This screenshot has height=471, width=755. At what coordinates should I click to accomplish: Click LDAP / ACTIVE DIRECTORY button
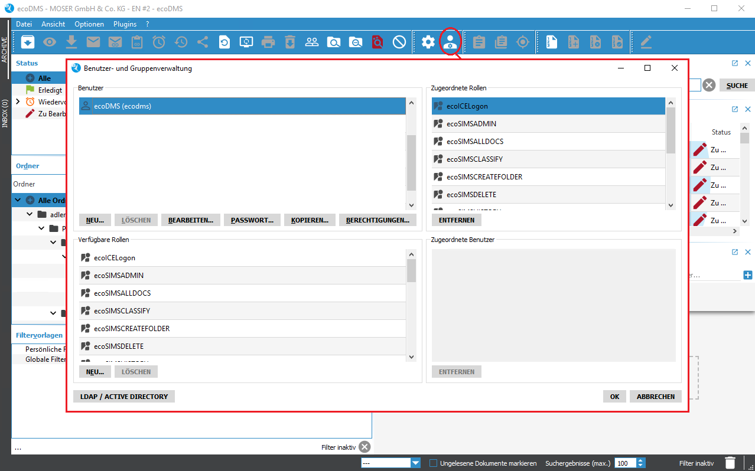coord(124,397)
